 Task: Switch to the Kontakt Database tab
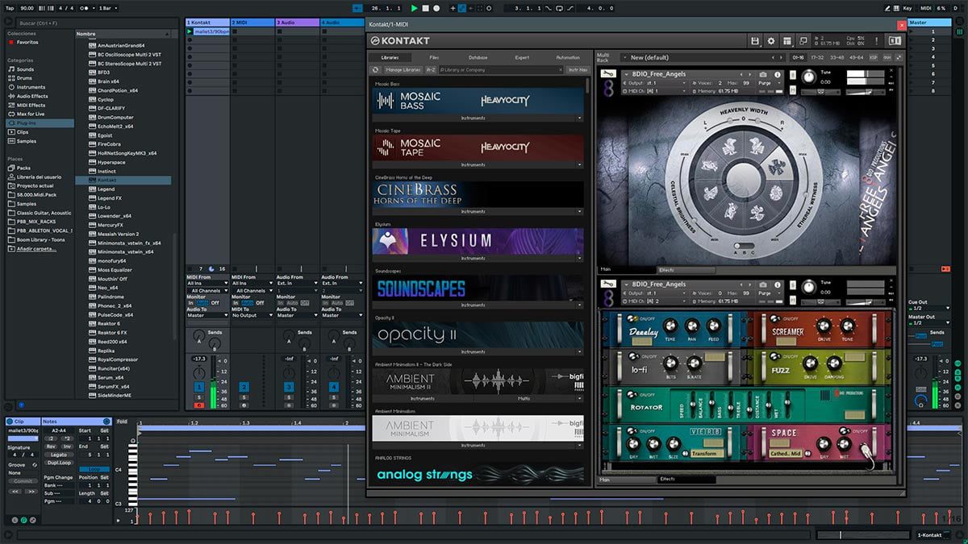[478, 58]
